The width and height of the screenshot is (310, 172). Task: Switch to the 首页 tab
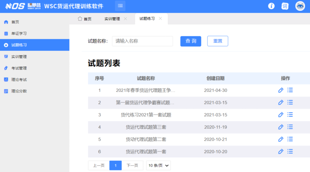85,19
